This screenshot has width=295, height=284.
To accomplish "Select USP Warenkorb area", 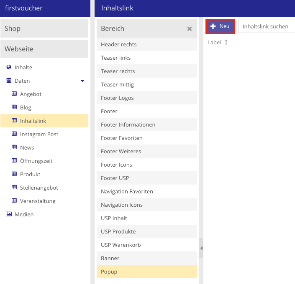I will coord(147,245).
